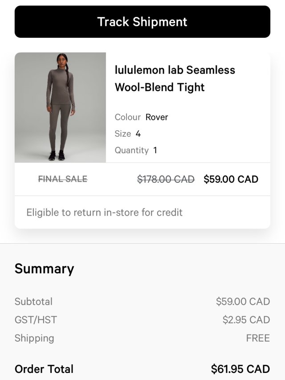Select the Subtotal row
Image resolution: width=285 pixels, height=380 pixels.
pyautogui.click(x=34, y=302)
